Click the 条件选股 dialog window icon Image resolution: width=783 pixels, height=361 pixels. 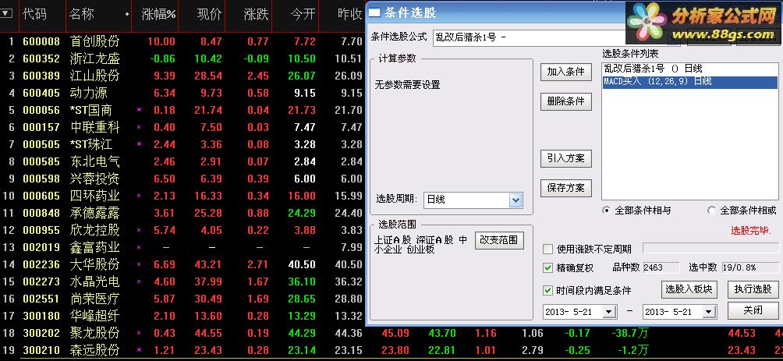374,13
